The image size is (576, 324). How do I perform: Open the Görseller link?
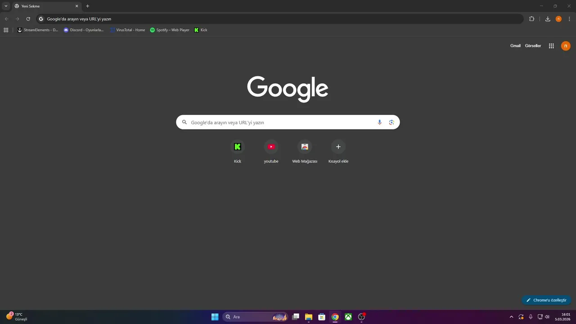pyautogui.click(x=533, y=46)
